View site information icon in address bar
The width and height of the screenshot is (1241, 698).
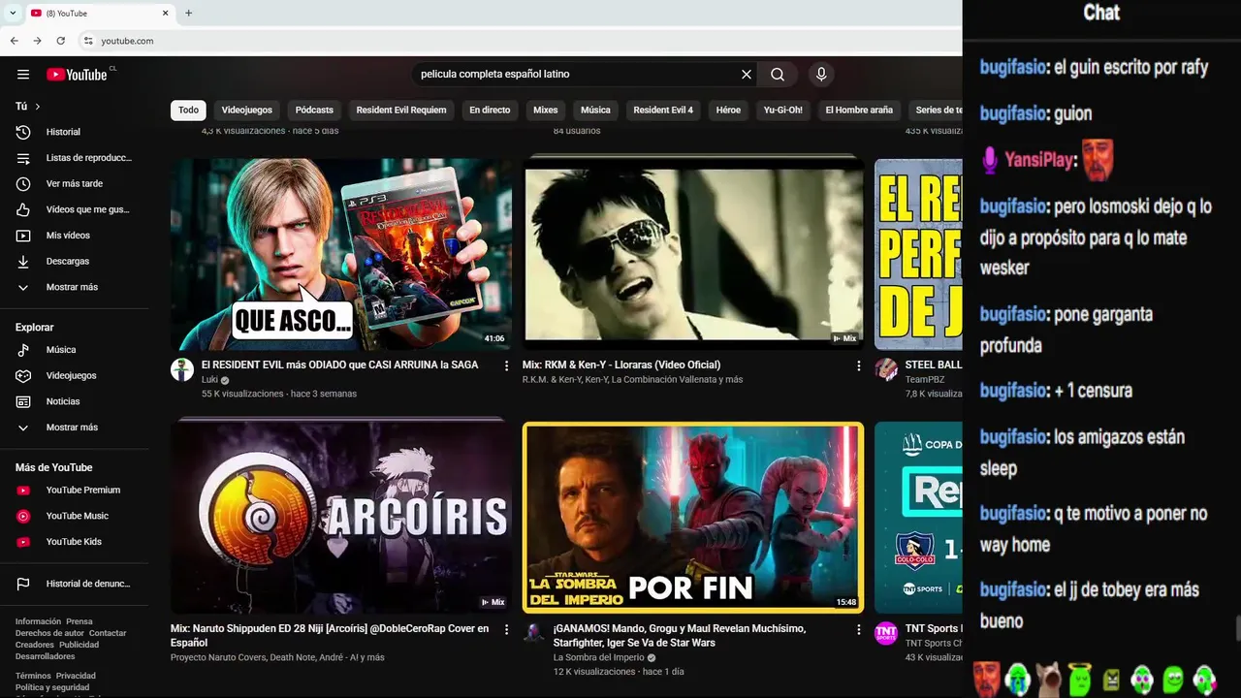tap(88, 41)
